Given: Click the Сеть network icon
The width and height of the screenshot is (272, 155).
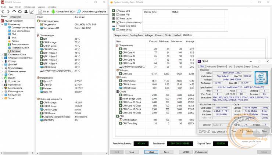Looking at the screenshot, I should click(6, 75).
